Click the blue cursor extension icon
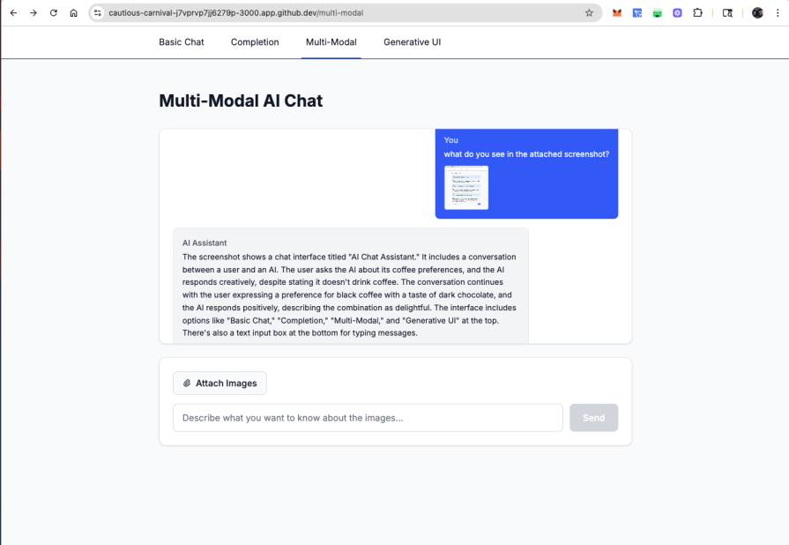The height and width of the screenshot is (545, 789). tap(637, 13)
